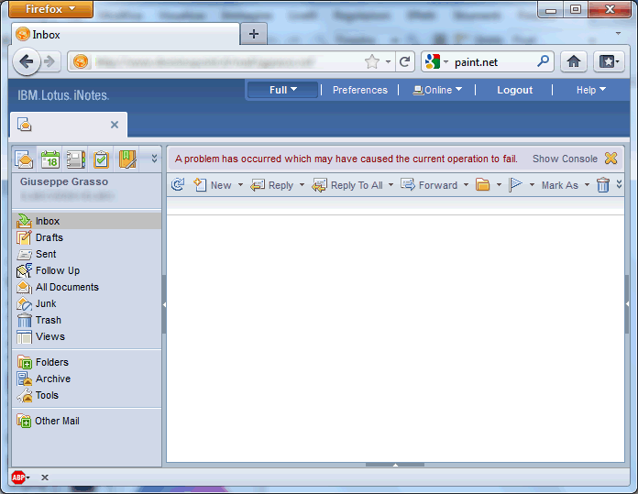Click Forward in the toolbar
This screenshot has height=494, width=638.
click(429, 185)
